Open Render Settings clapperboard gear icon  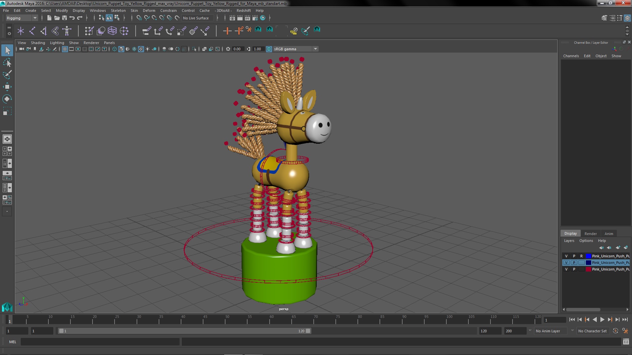click(x=255, y=18)
